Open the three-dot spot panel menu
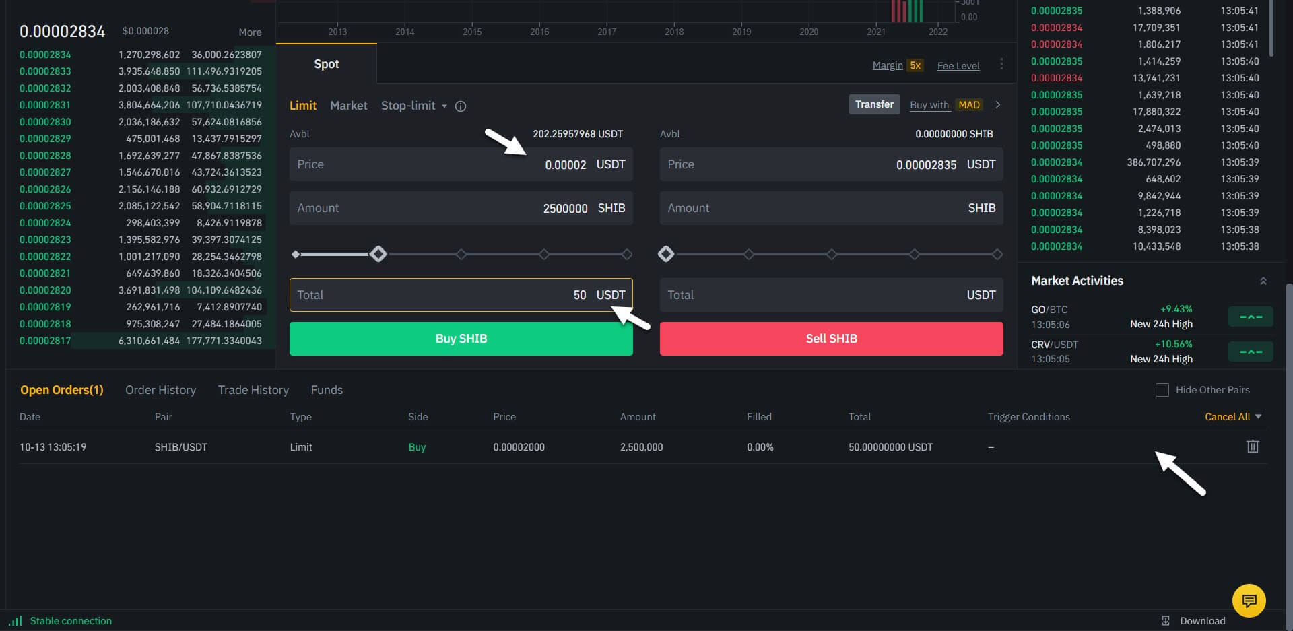The height and width of the screenshot is (631, 1293). pos(1001,64)
